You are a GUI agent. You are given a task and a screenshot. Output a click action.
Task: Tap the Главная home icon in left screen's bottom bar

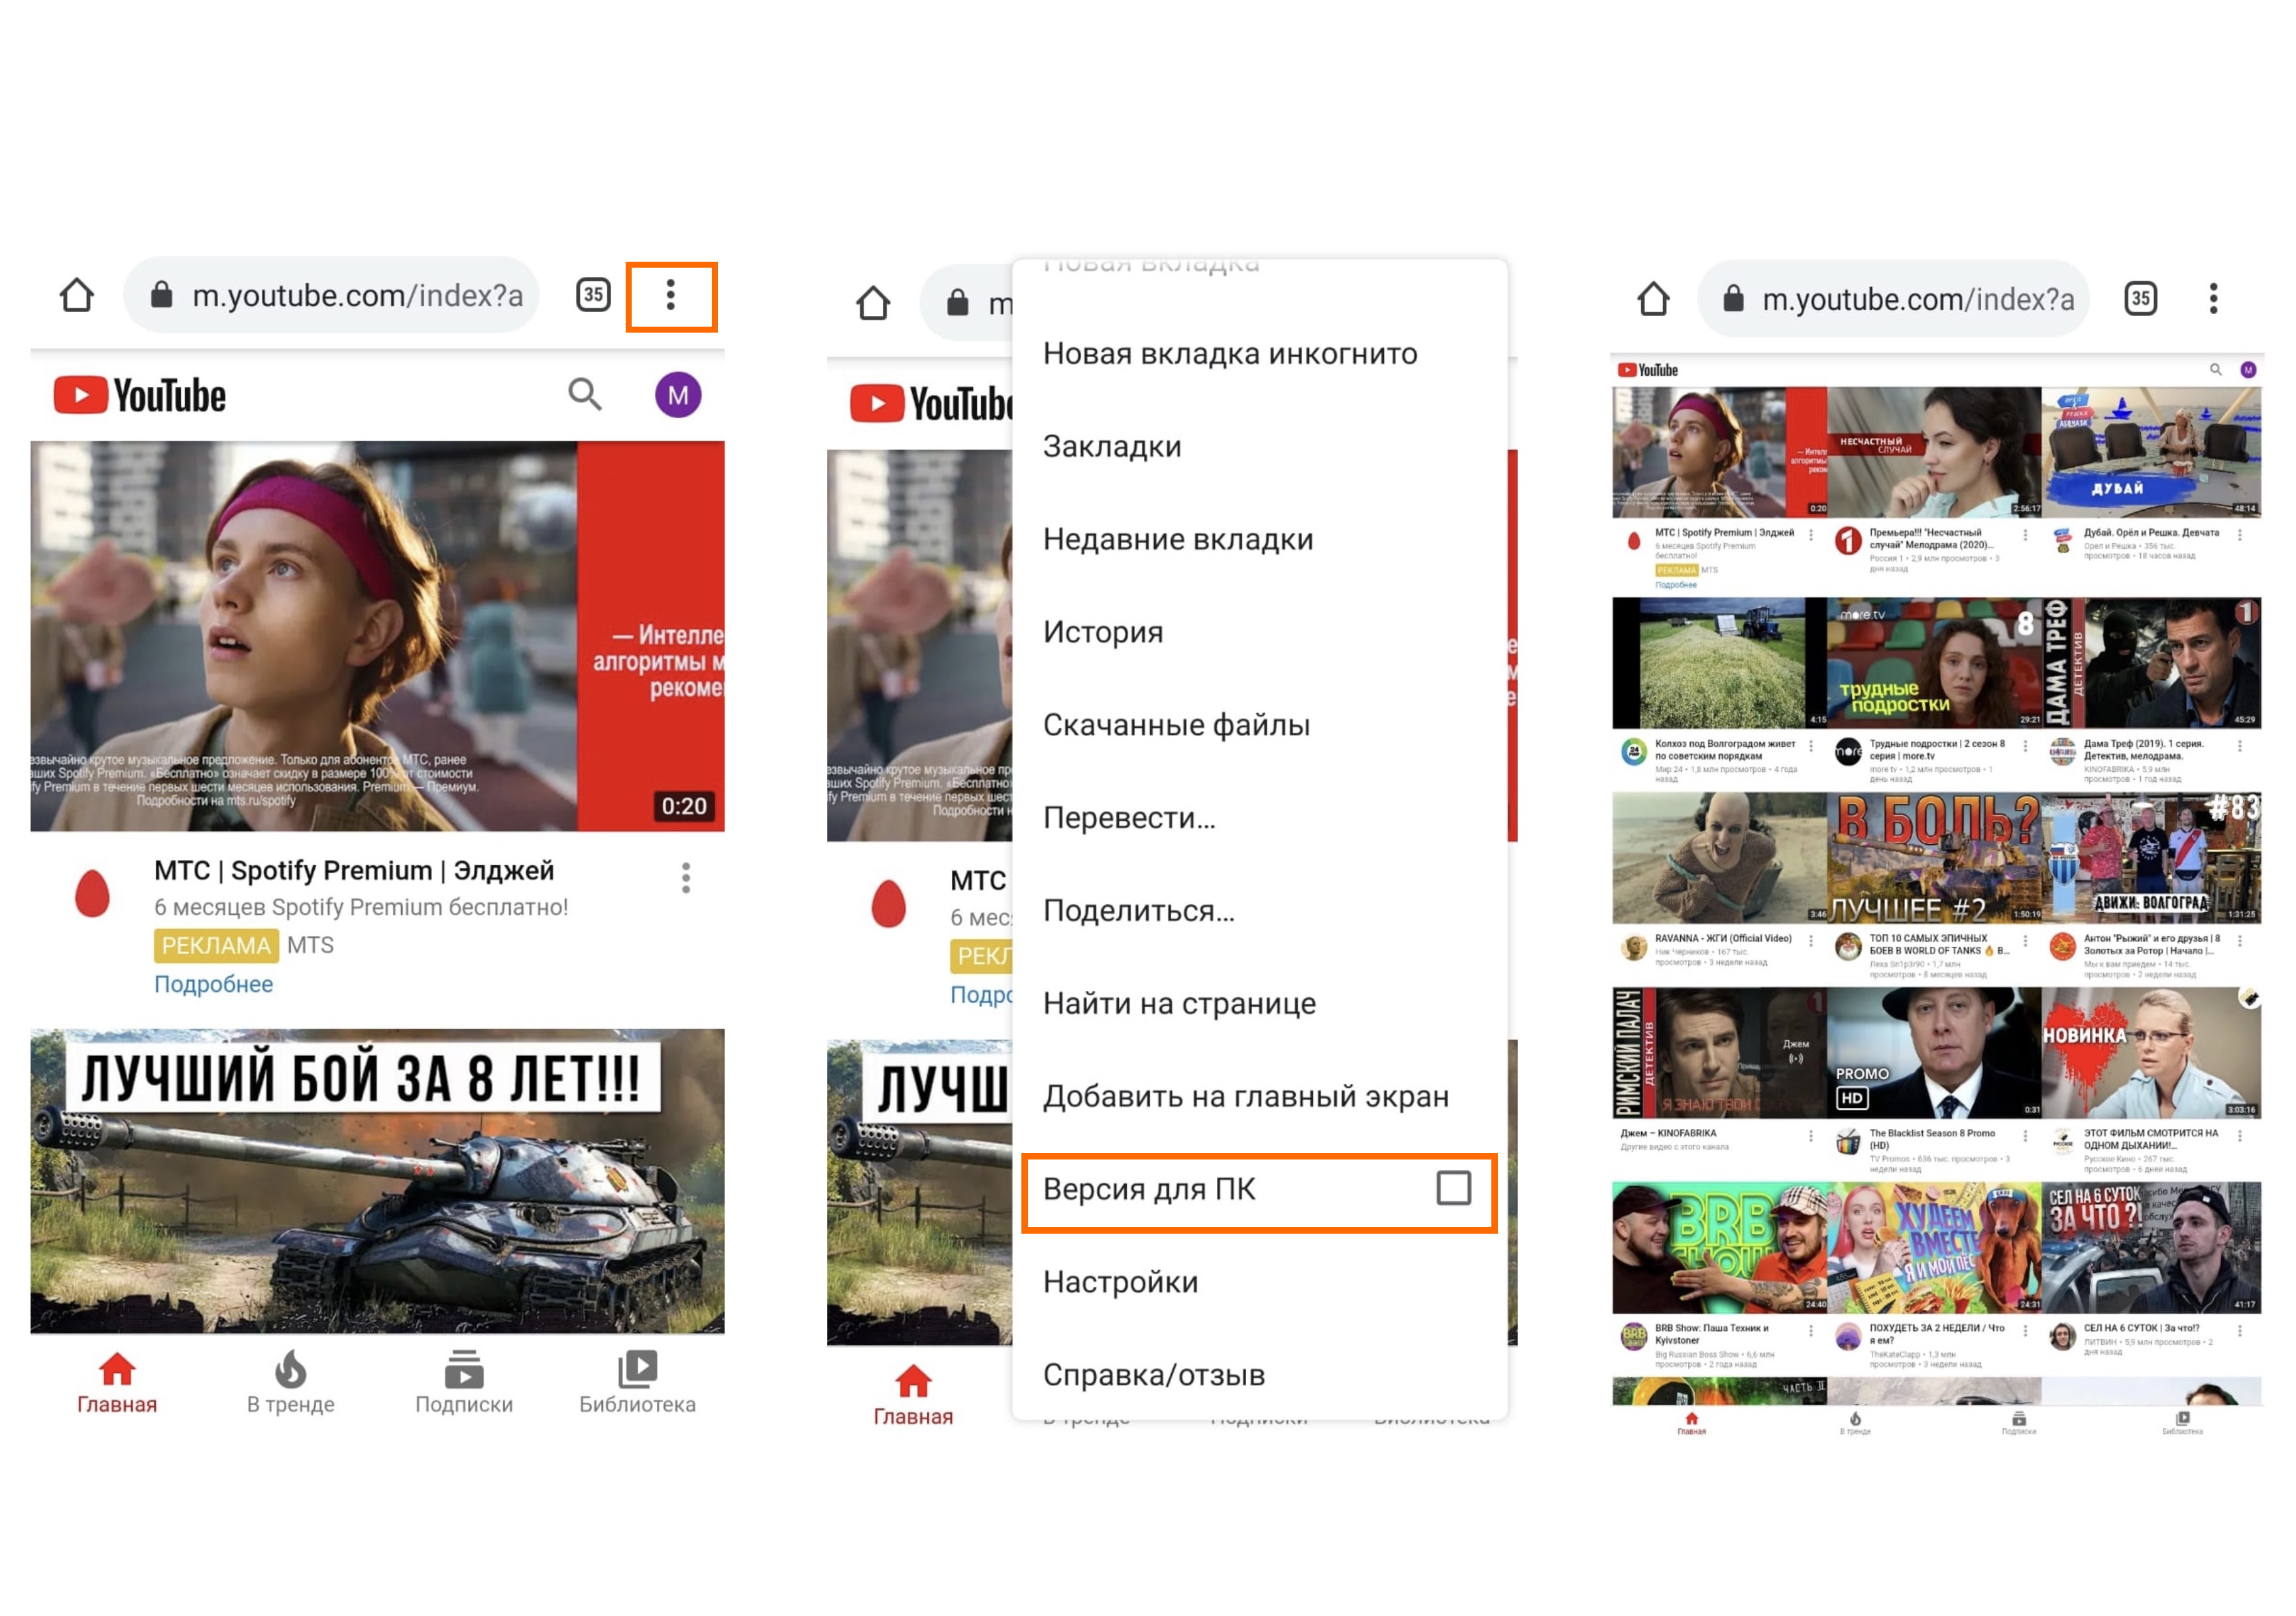117,1369
